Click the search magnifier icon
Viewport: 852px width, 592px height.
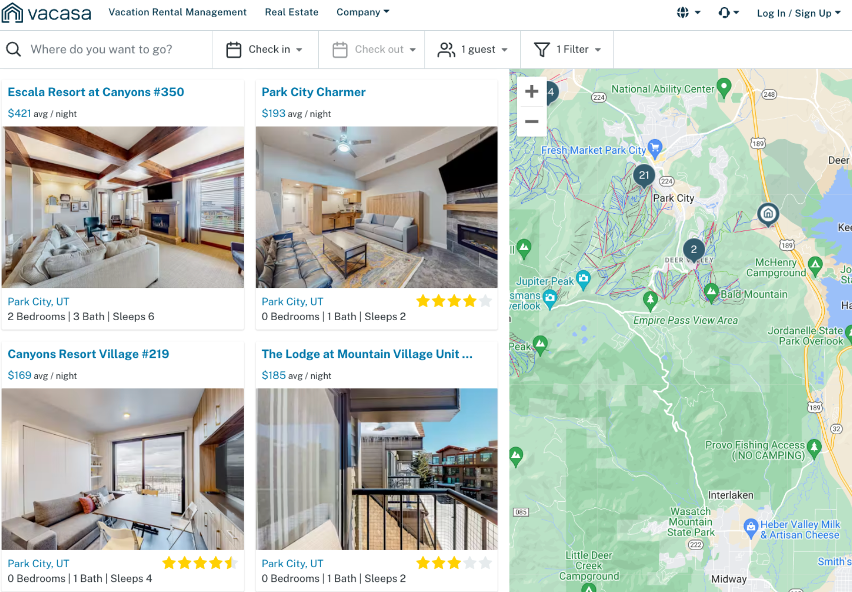click(14, 49)
